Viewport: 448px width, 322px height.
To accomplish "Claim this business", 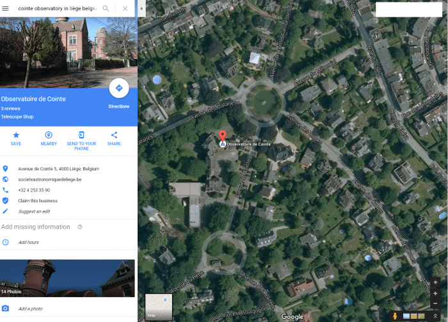I will (x=38, y=201).
